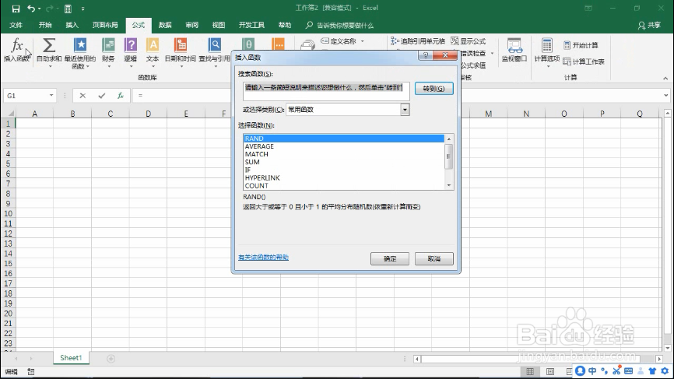Viewport: 674px width, 379px height.
Task: Select the Sheet1 worksheet tab
Action: (x=71, y=357)
